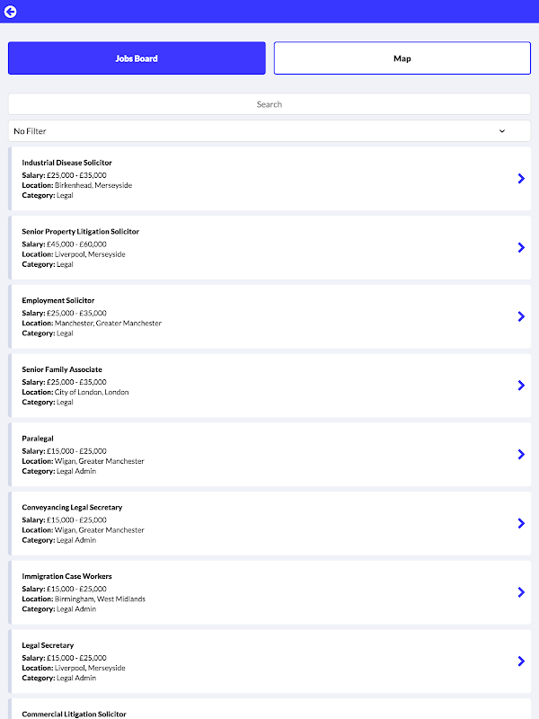Viewport: 539px width, 719px height.
Task: Expand the No Filter dropdown
Action: [269, 131]
